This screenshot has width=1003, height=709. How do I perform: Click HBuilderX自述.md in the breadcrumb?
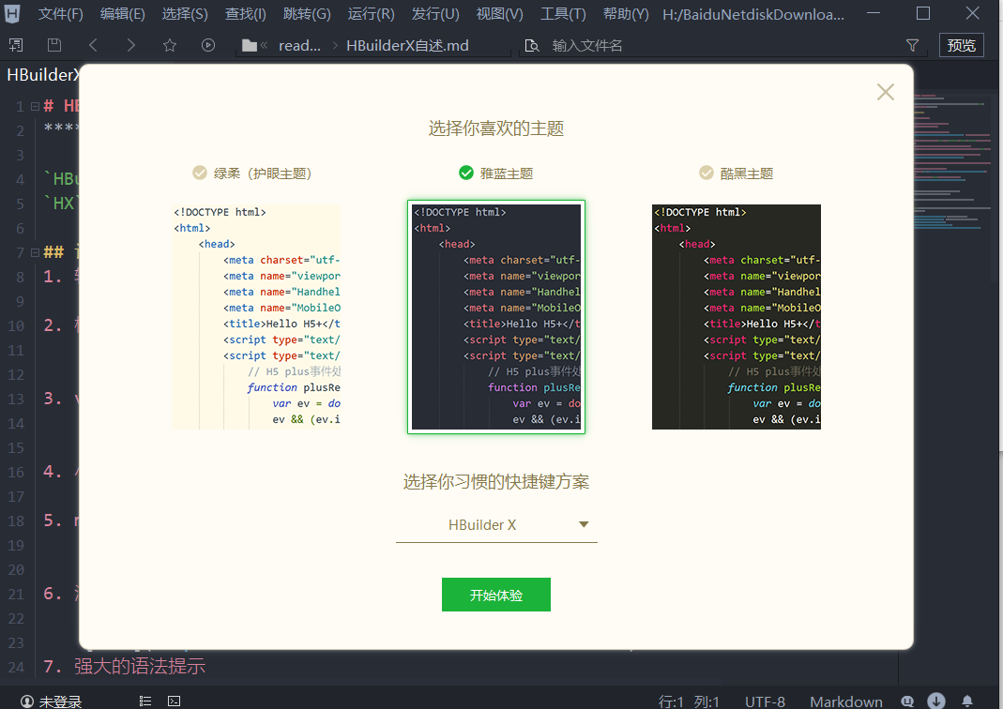[x=407, y=45]
